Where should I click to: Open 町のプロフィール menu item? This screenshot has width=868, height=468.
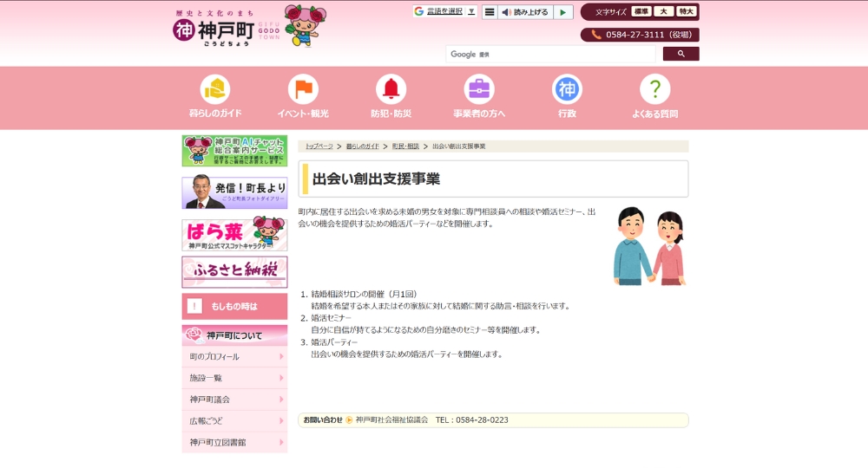234,357
